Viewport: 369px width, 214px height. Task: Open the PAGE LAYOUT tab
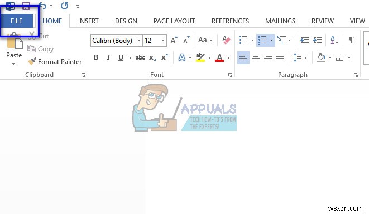[x=174, y=21]
